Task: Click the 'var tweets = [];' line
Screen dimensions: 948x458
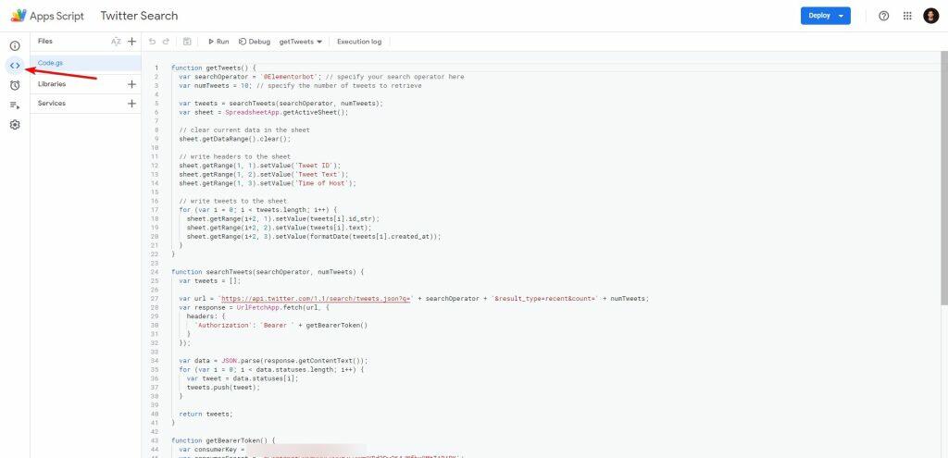Action: click(210, 281)
